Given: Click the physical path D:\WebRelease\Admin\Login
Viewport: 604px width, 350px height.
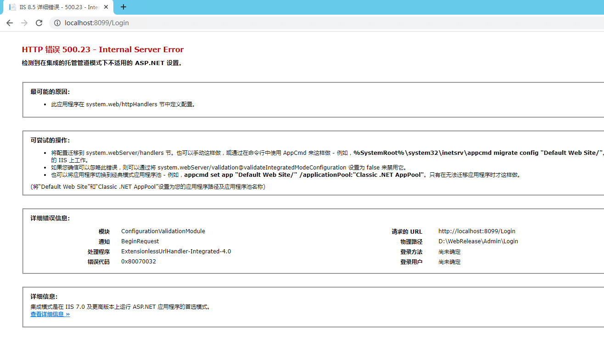Looking at the screenshot, I should pyautogui.click(x=478, y=241).
